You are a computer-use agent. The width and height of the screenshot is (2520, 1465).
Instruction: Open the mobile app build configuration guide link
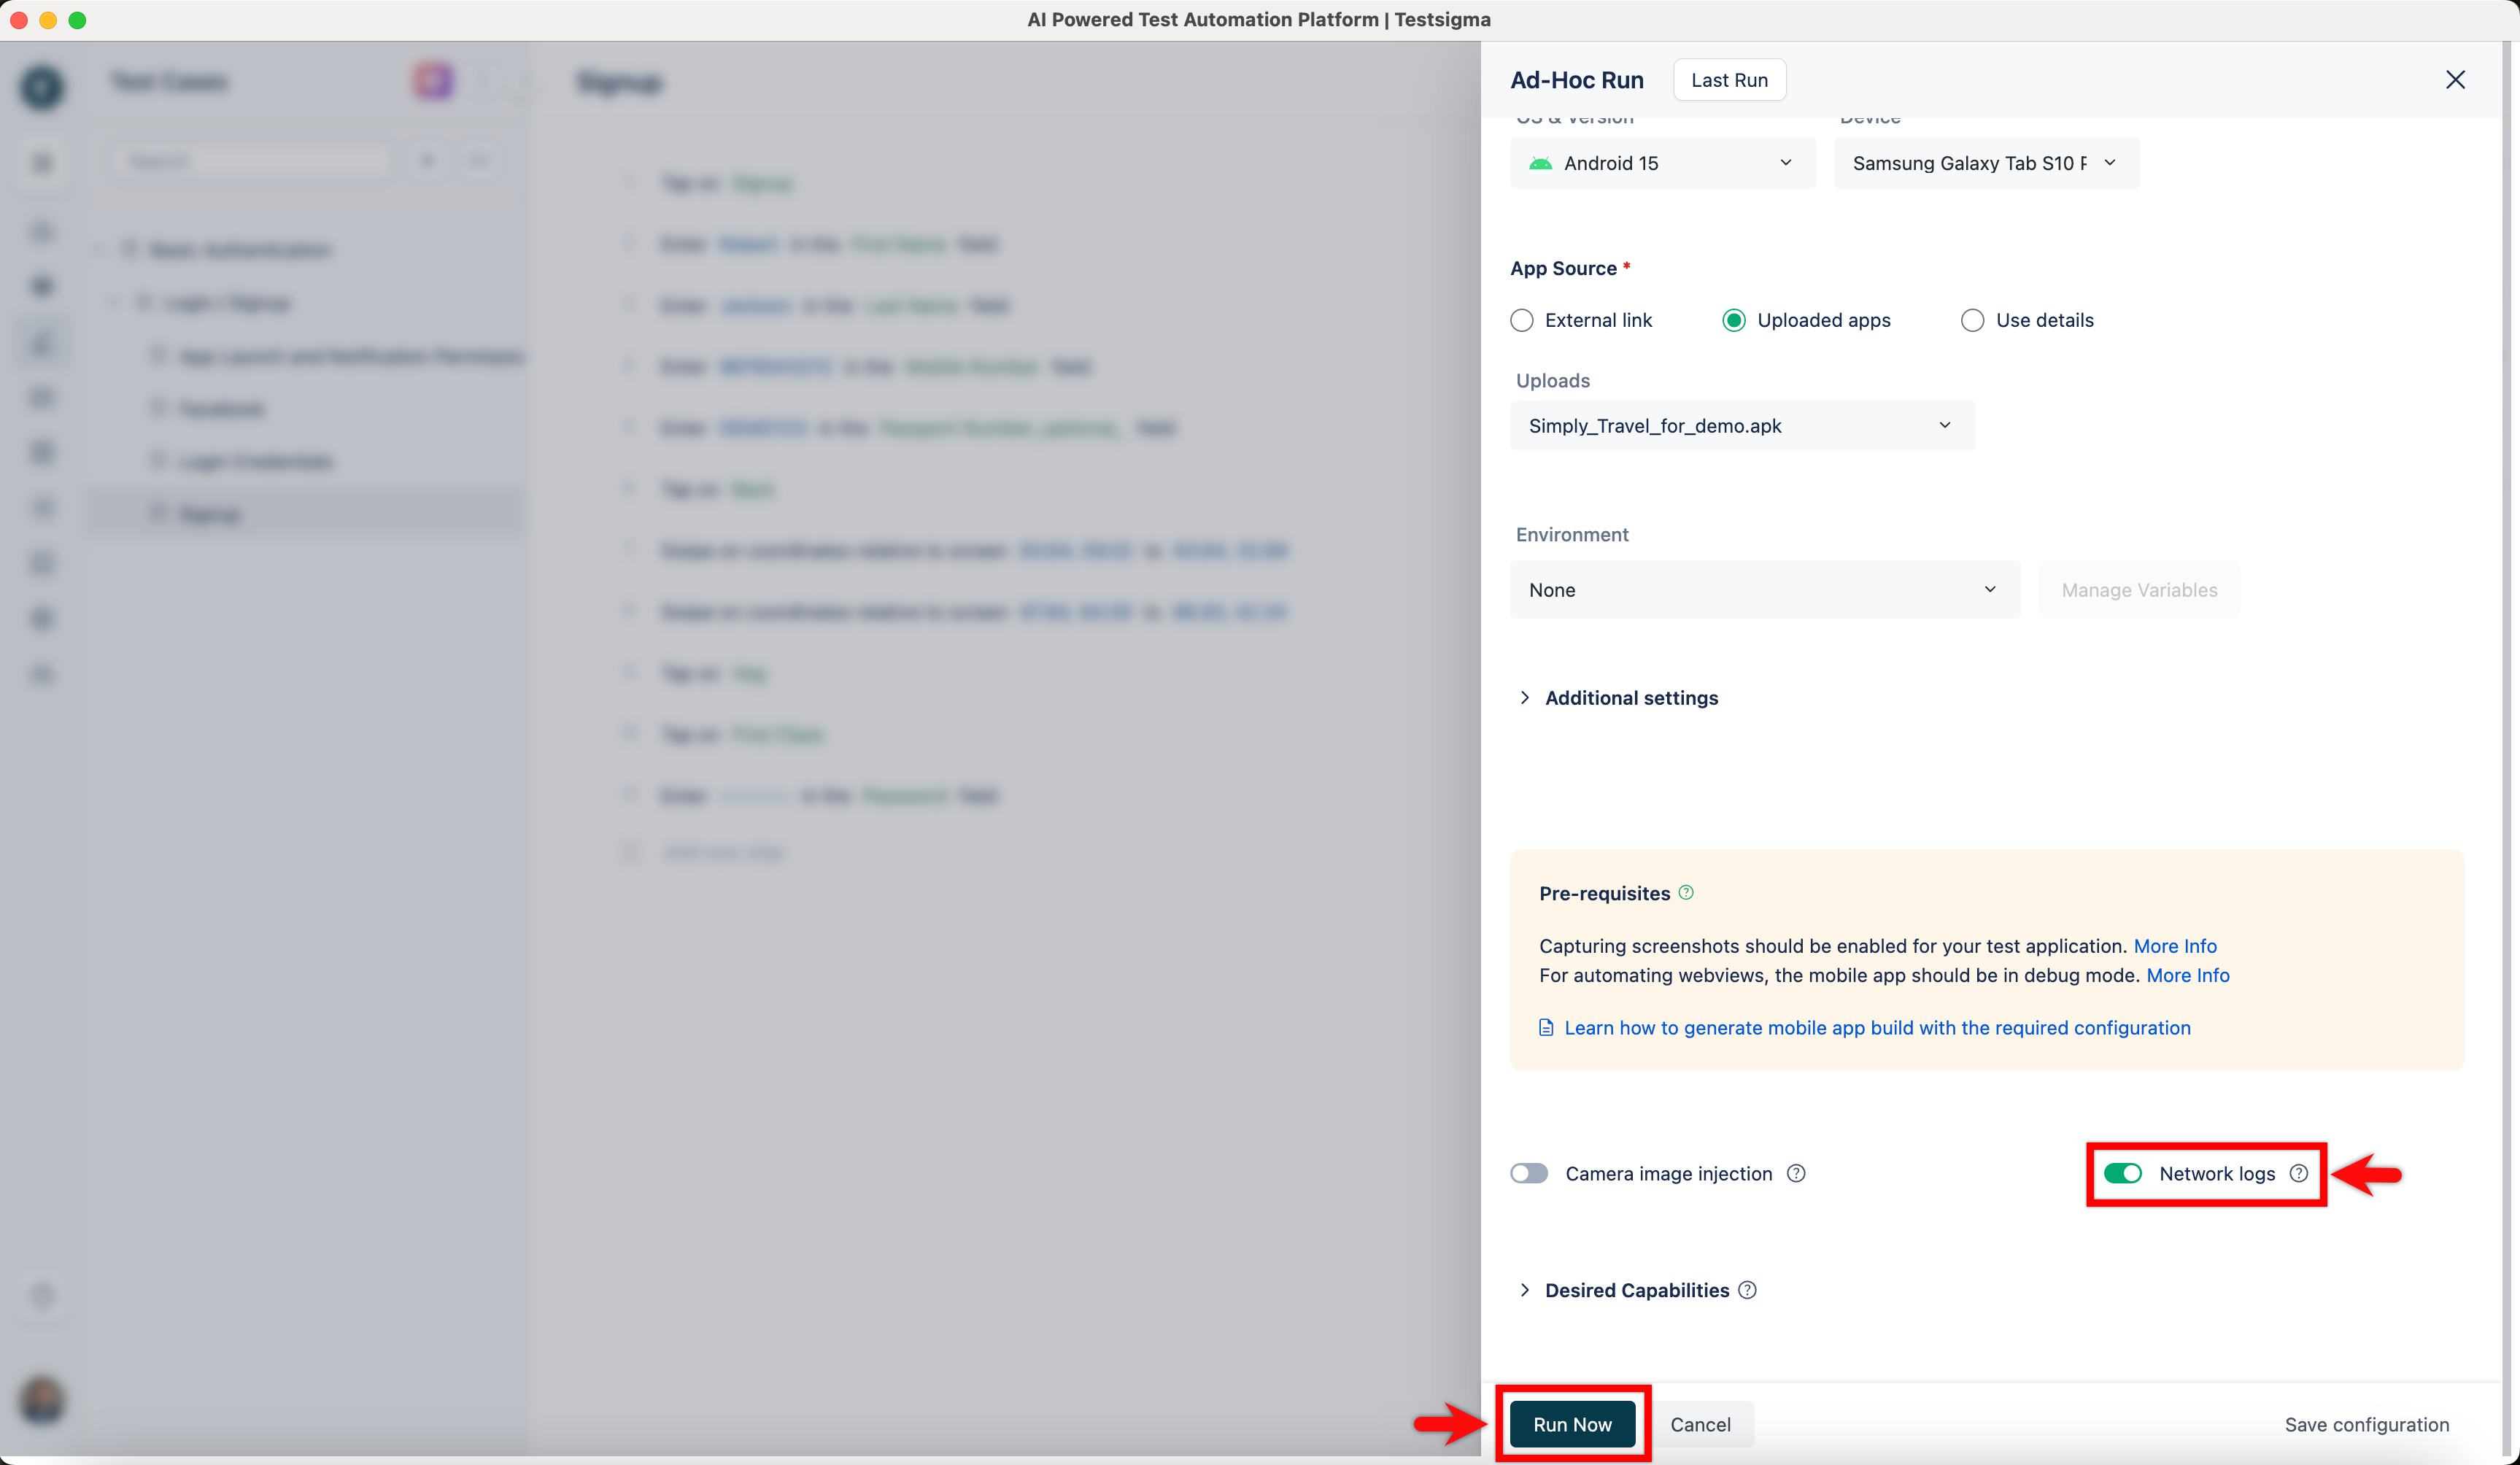tap(1877, 1027)
